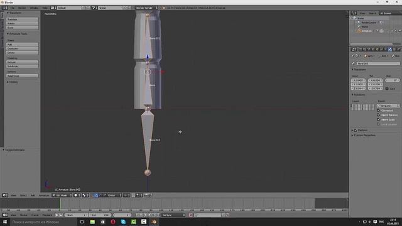
Task: Click the jump to first frame button
Action: point(137,215)
